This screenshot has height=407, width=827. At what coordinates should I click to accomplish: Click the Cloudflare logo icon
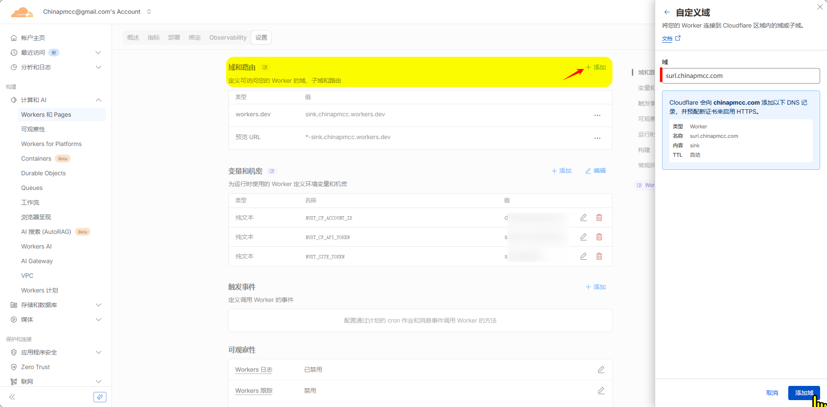click(22, 12)
